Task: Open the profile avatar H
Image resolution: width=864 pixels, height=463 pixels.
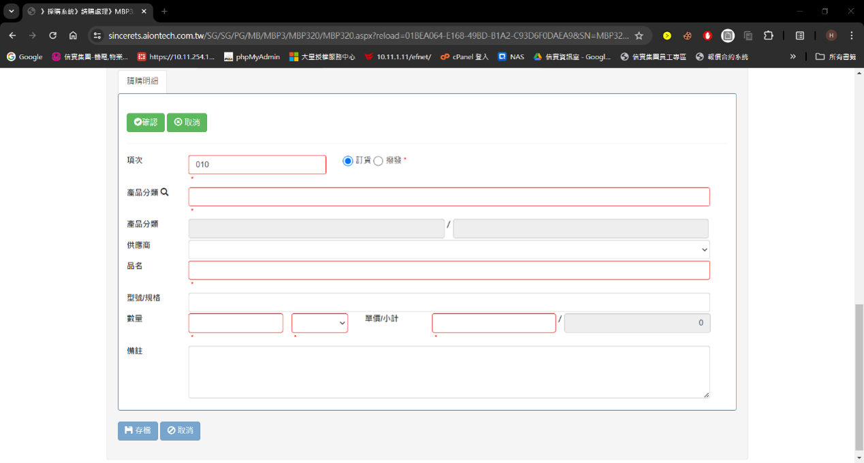Action: [x=831, y=35]
